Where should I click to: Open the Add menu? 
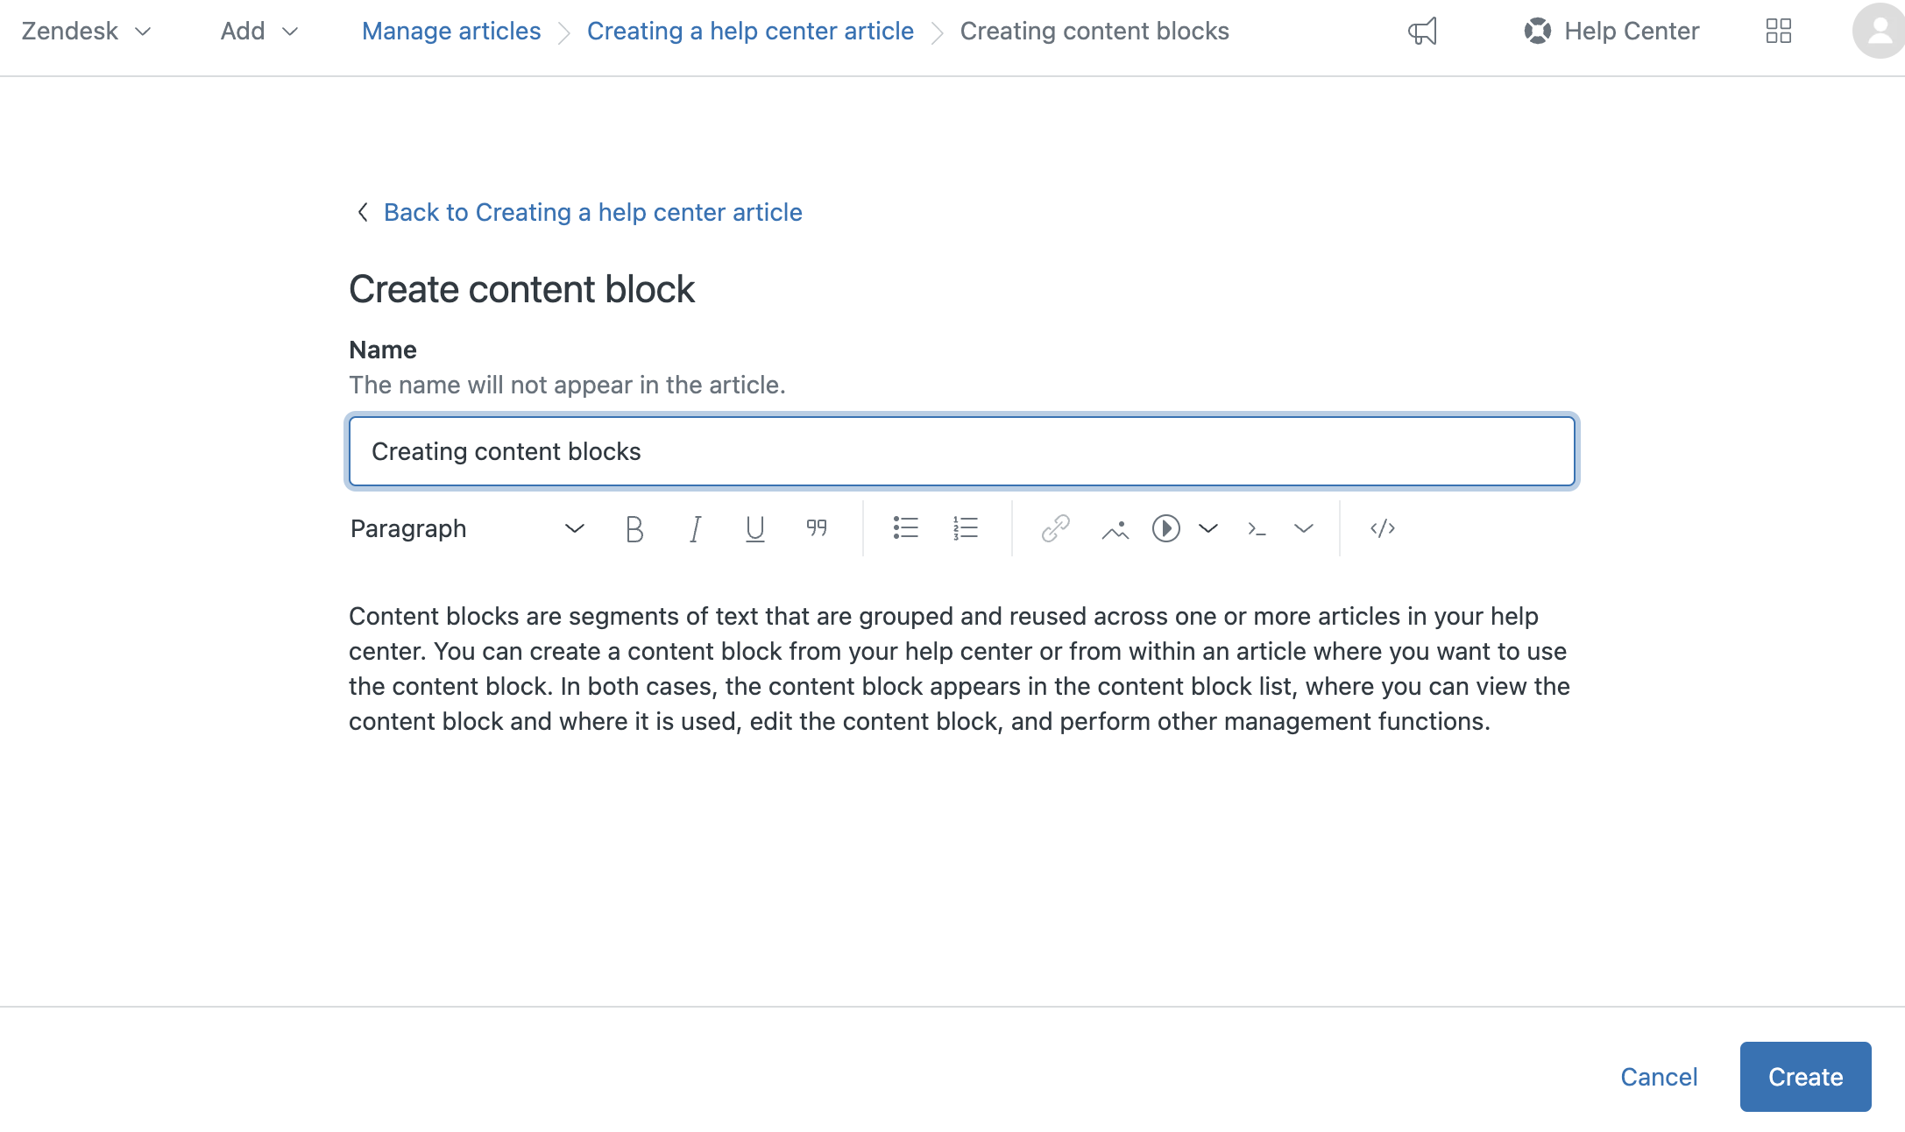point(258,31)
